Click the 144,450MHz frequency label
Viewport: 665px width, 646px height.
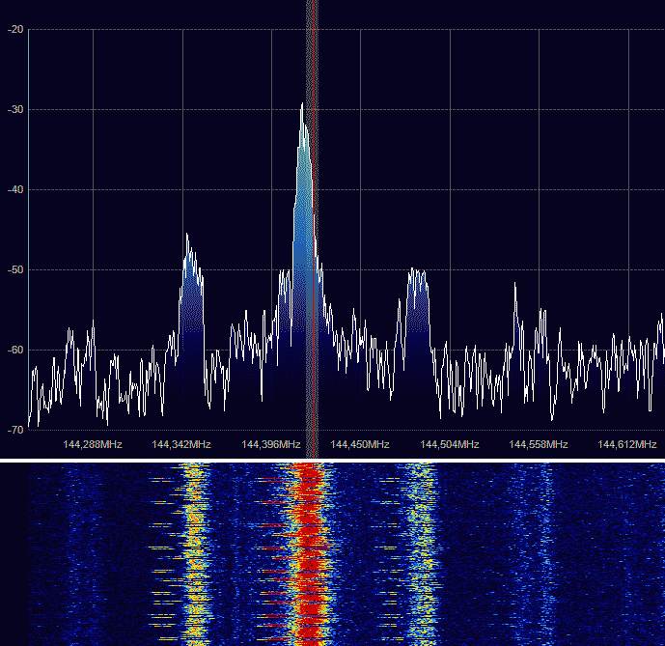point(360,444)
